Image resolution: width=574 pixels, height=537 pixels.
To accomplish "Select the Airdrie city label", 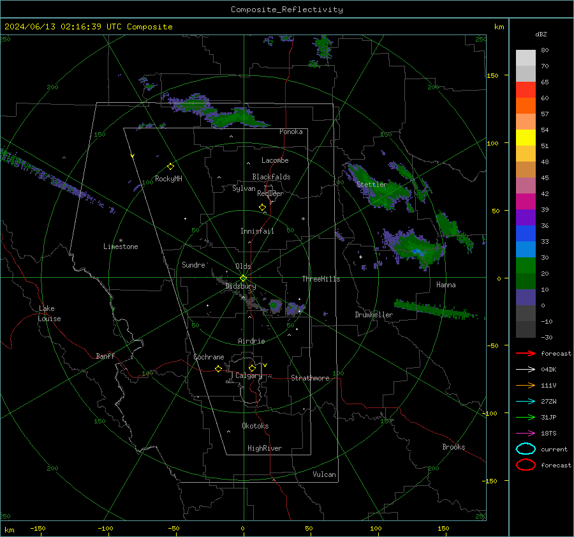I will [251, 341].
